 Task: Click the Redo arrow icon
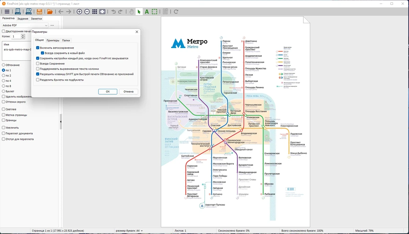click(120, 12)
